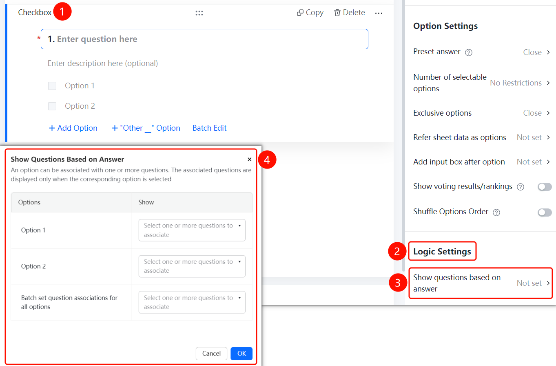This screenshot has width=556, height=366.
Task: Click the Show column header in dialog
Action: point(146,202)
